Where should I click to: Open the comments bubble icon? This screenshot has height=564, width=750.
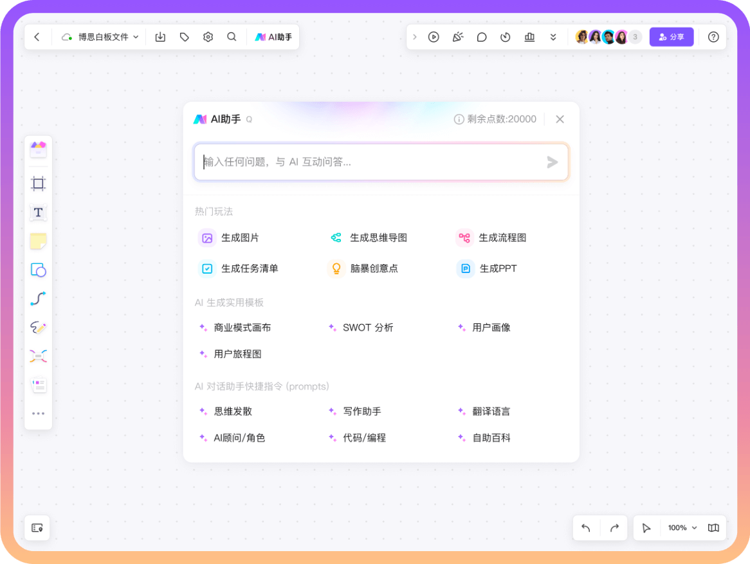[x=482, y=37]
